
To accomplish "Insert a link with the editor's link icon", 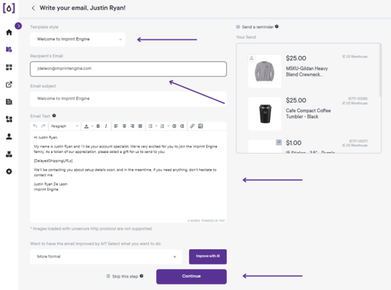I will click(x=192, y=126).
